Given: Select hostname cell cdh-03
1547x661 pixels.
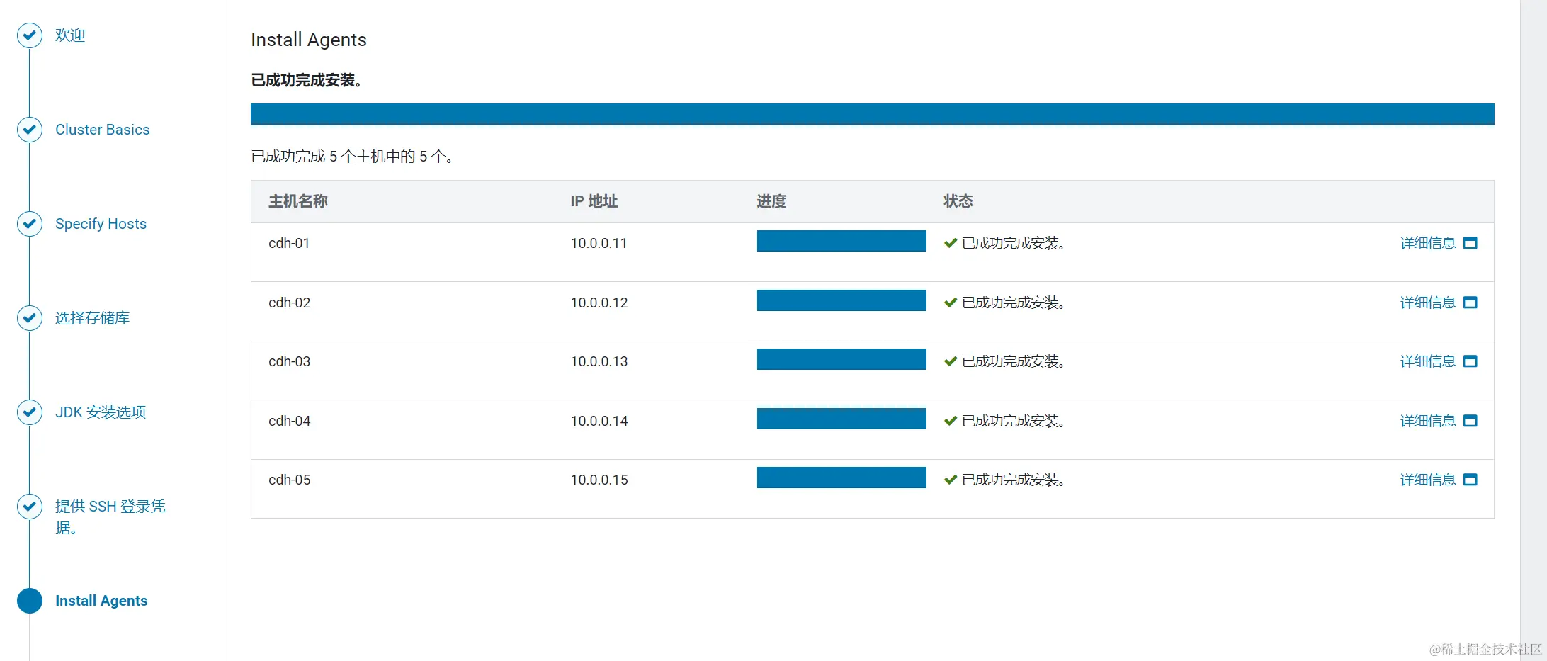Looking at the screenshot, I should tap(290, 361).
